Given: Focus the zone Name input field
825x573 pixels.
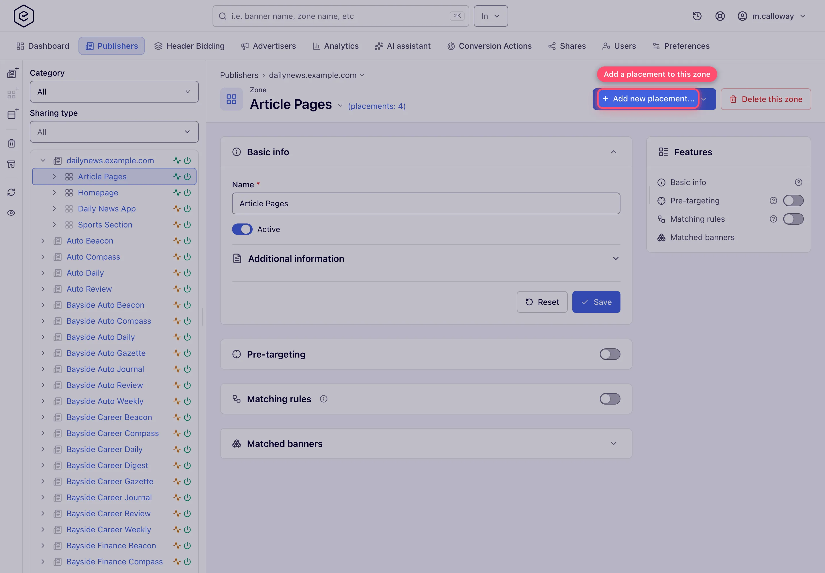Looking at the screenshot, I should click(426, 204).
